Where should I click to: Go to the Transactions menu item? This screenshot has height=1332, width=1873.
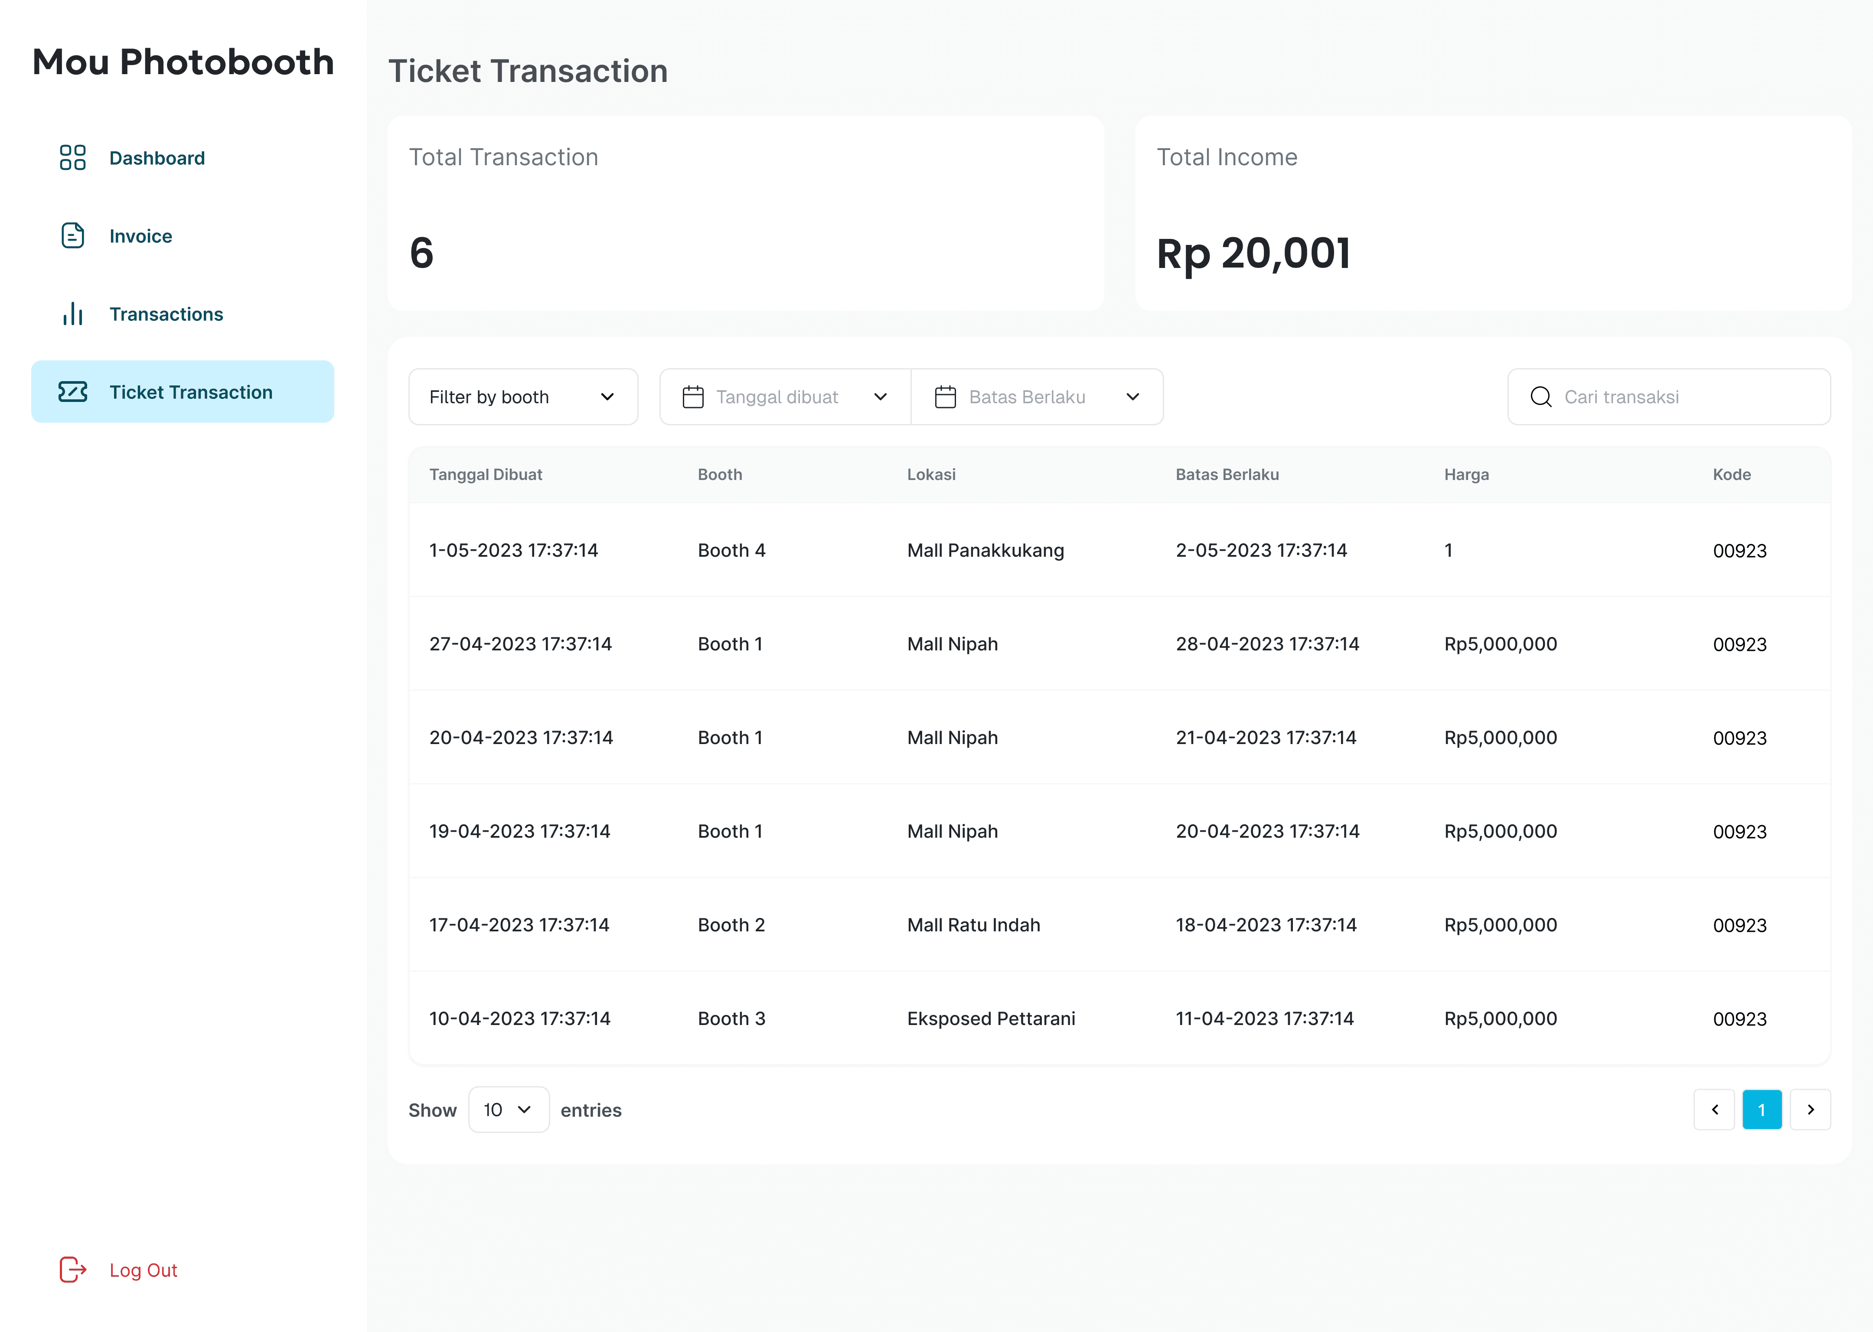[x=166, y=314]
